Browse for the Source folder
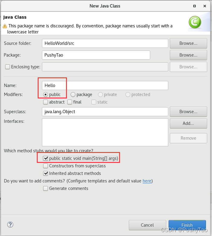 (x=188, y=43)
